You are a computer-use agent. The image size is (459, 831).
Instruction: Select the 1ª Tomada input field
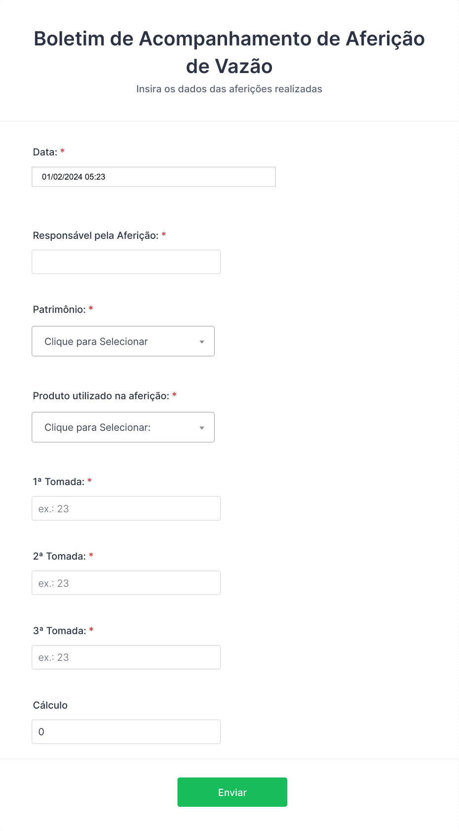[x=126, y=508]
